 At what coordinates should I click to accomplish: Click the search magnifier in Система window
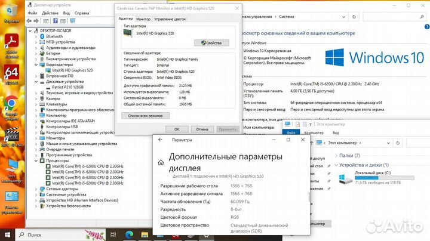click(422, 17)
